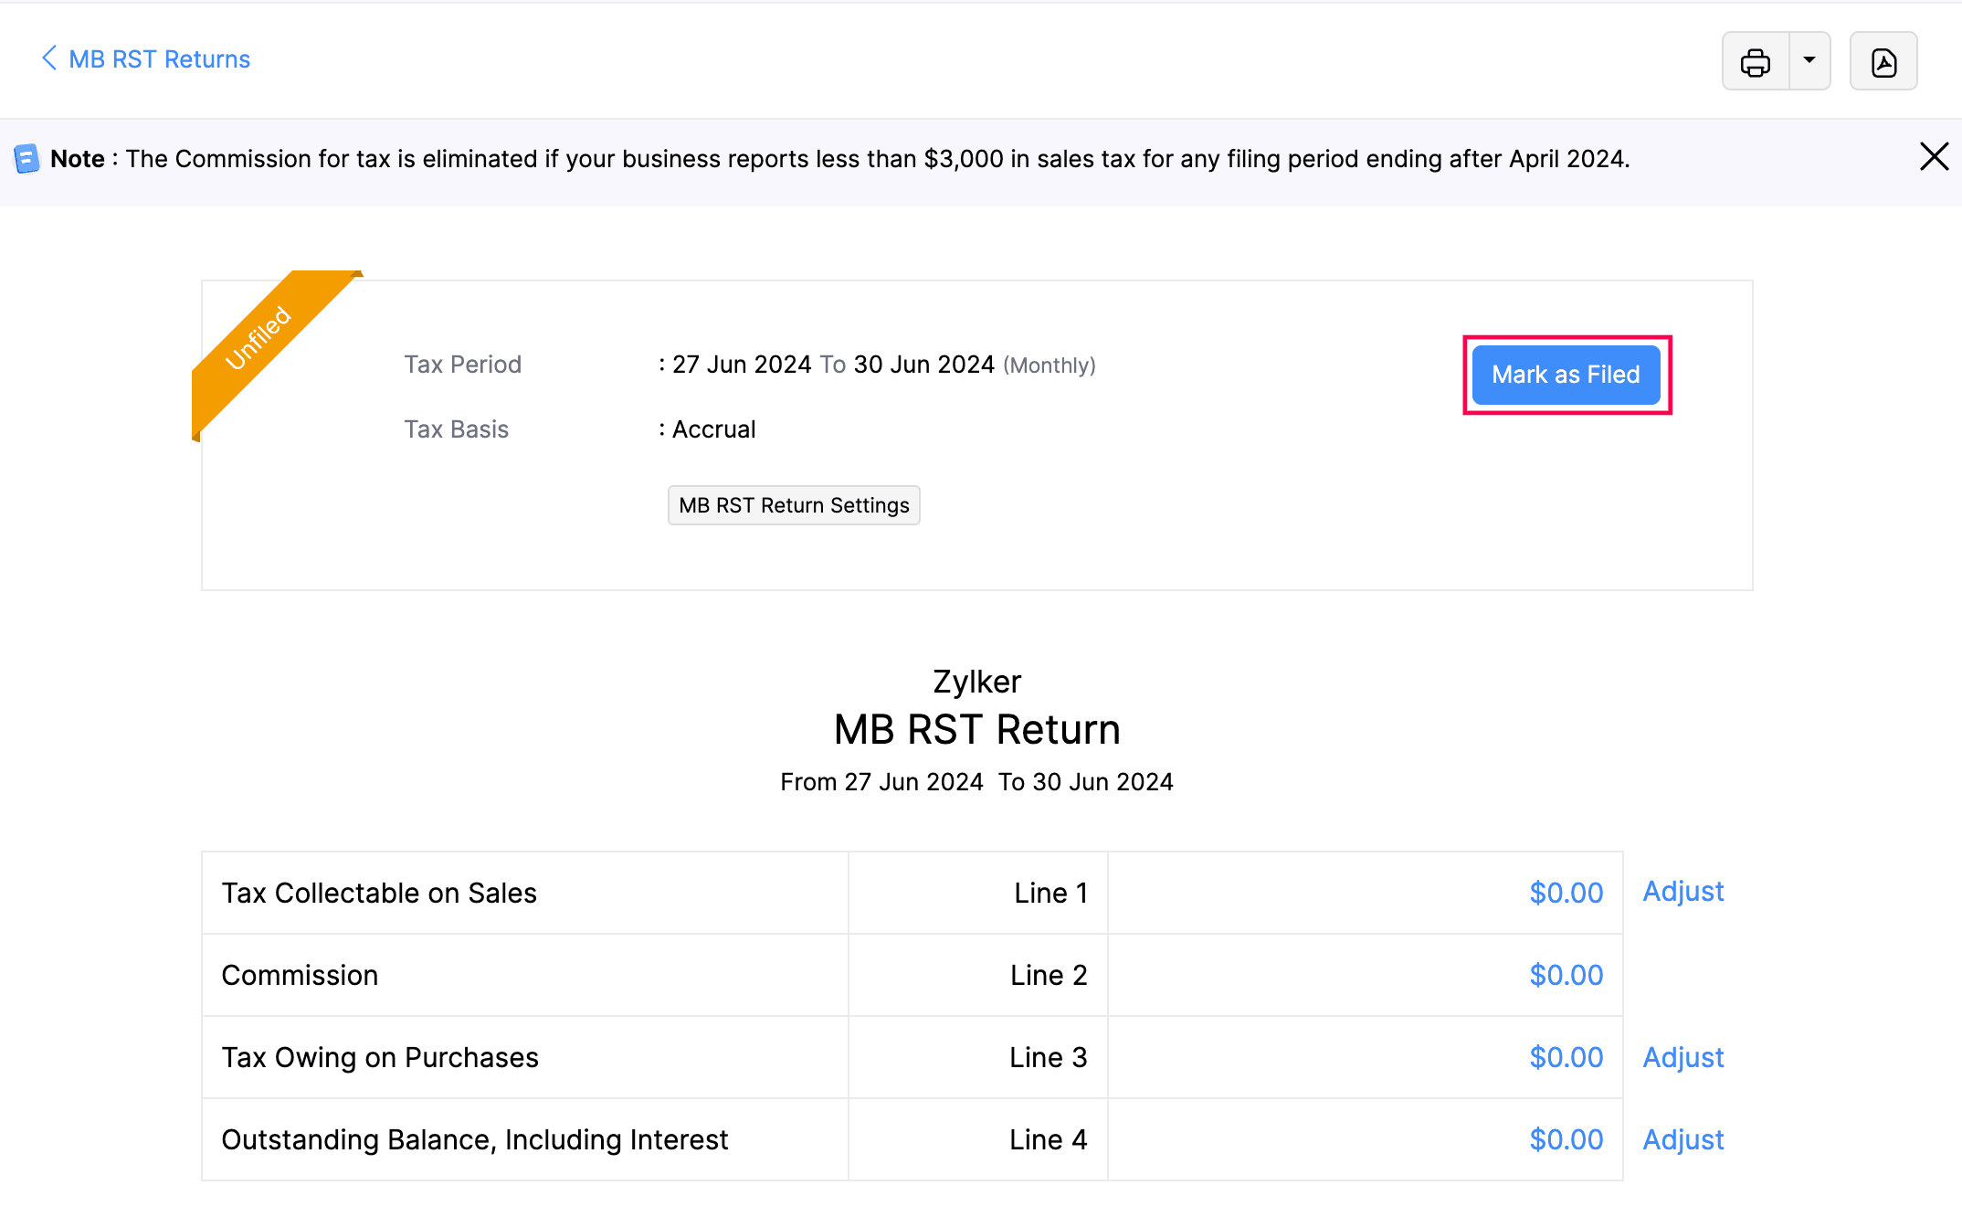
Task: Adjust Outstanding Balance, Including Interest
Action: [1682, 1139]
